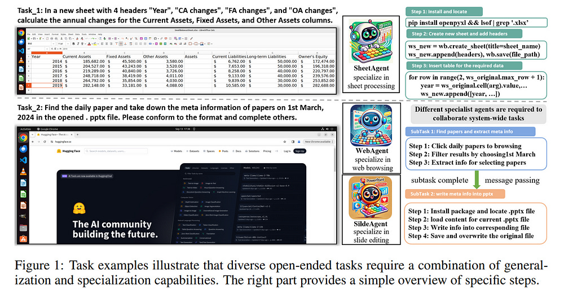The image size is (564, 289).
Task: Open LibreOffice Writer from dock beside Calc window
Action: 21,69
